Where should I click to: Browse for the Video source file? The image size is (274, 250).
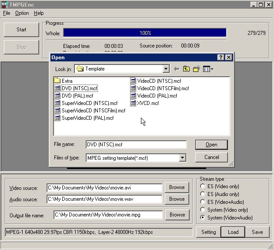(177, 187)
